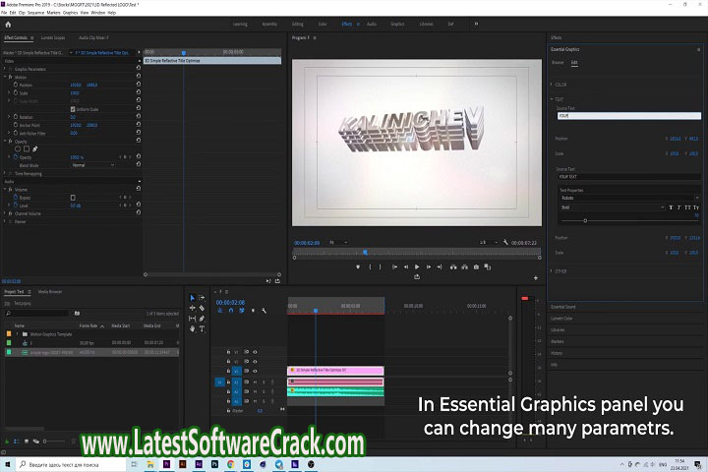Toggle the Volume Bypass checkbox
This screenshot has height=472, width=708.
[73, 198]
